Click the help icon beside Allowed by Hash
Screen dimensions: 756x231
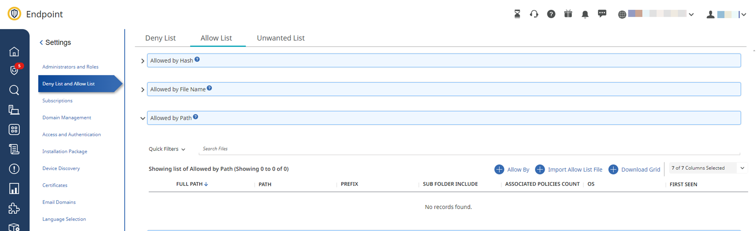click(x=197, y=60)
